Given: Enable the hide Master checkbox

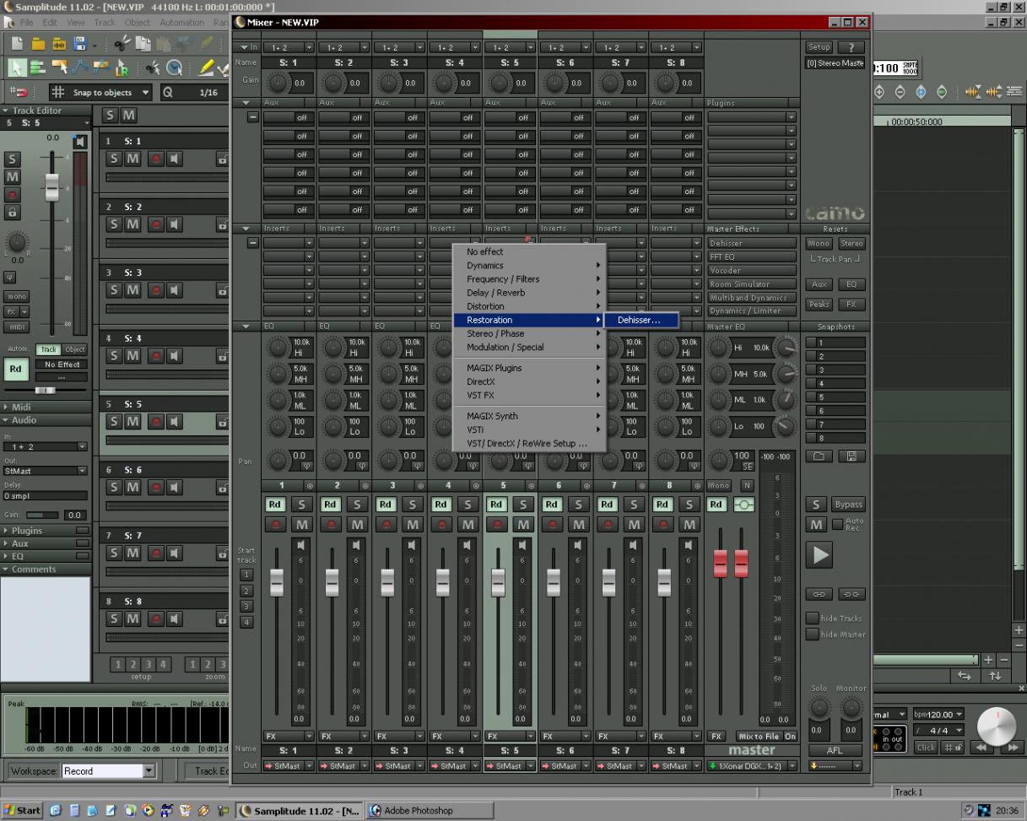Looking at the screenshot, I should coord(812,634).
